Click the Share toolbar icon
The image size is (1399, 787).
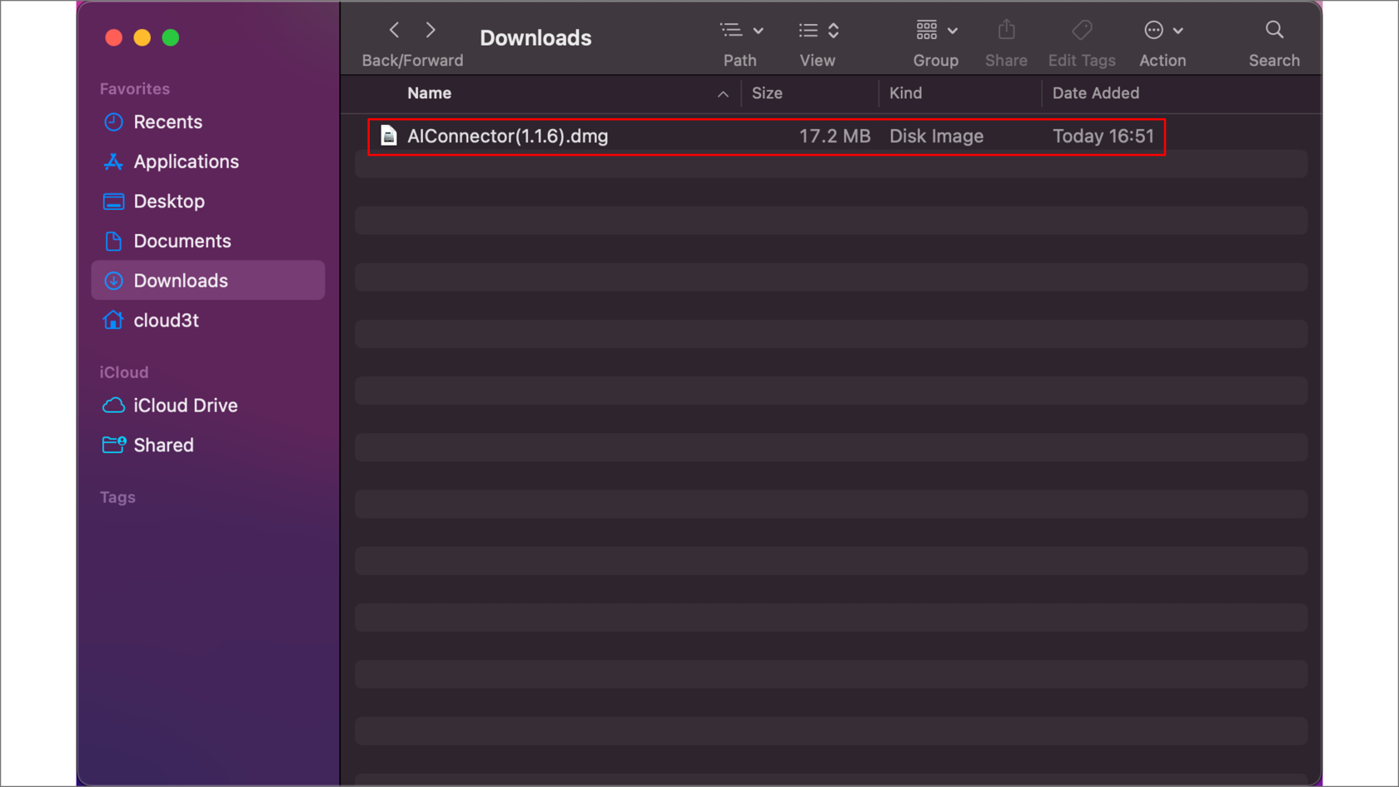[1006, 31]
